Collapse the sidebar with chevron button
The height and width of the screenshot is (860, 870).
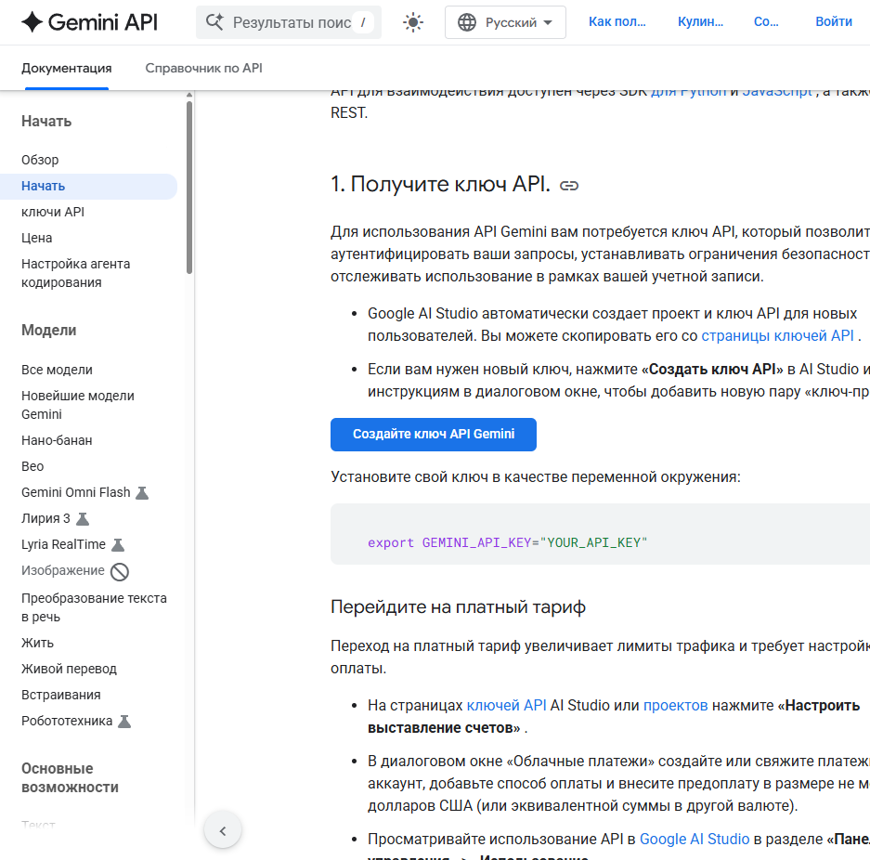click(223, 830)
